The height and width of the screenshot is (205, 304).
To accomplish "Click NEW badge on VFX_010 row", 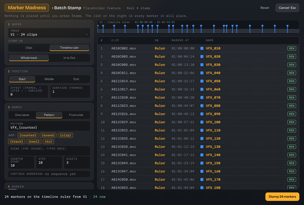I will coord(292,48).
